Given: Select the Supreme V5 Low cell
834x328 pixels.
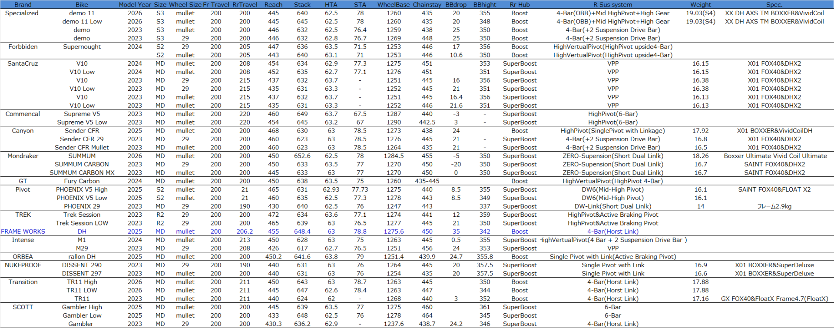Looking at the screenshot, I should point(82,122).
